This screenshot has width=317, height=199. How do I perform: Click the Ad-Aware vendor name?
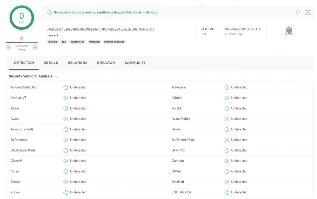pos(179,87)
